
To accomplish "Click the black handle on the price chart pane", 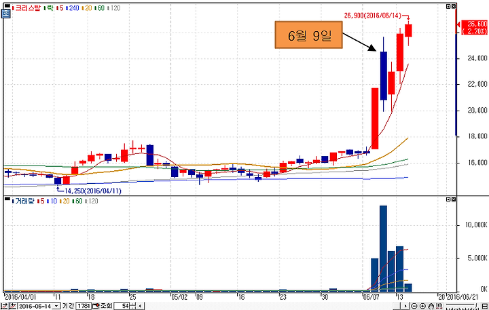I will 7,5.
